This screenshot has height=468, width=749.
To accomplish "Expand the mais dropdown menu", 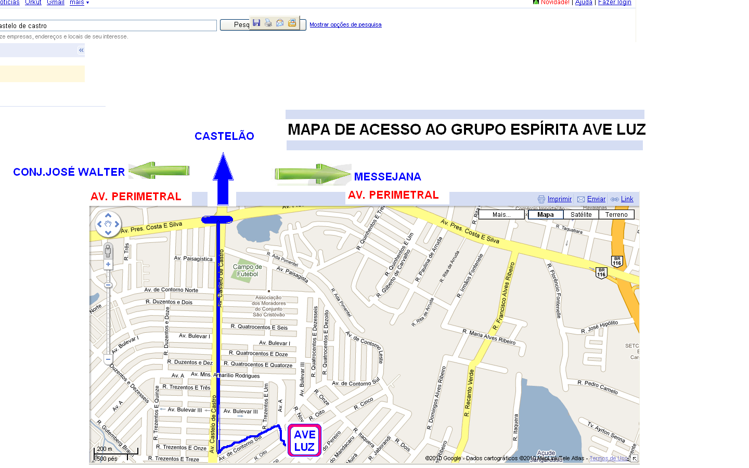I will [x=79, y=3].
